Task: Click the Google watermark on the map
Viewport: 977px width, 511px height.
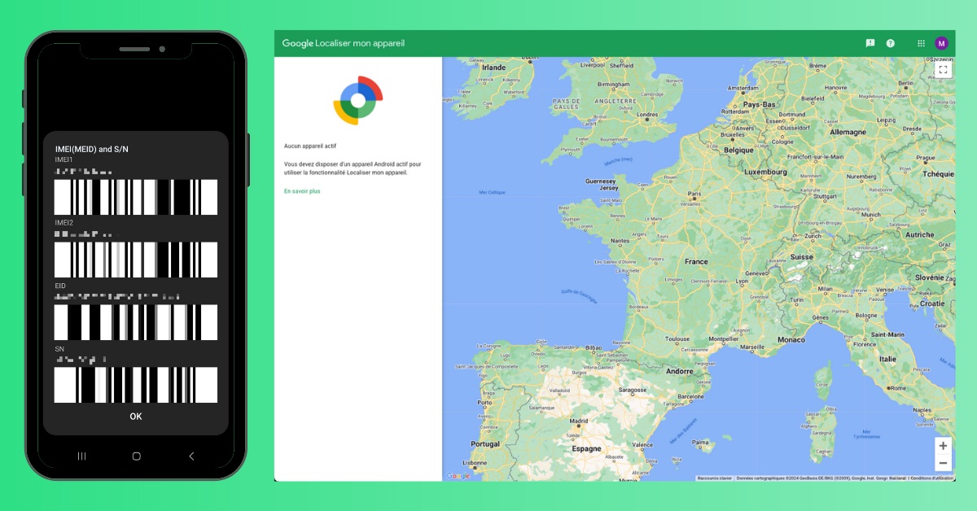Action: (458, 476)
